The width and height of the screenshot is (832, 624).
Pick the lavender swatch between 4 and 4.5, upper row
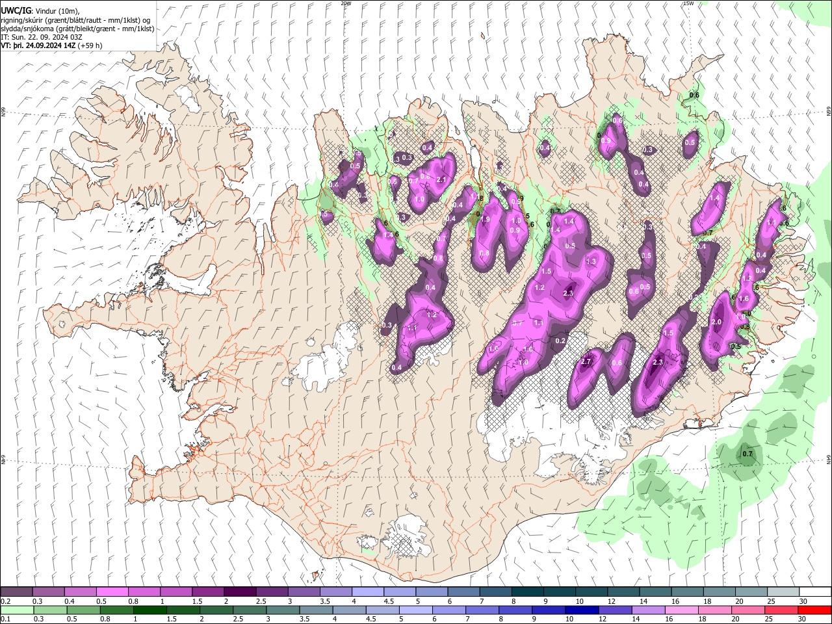[x=367, y=592]
